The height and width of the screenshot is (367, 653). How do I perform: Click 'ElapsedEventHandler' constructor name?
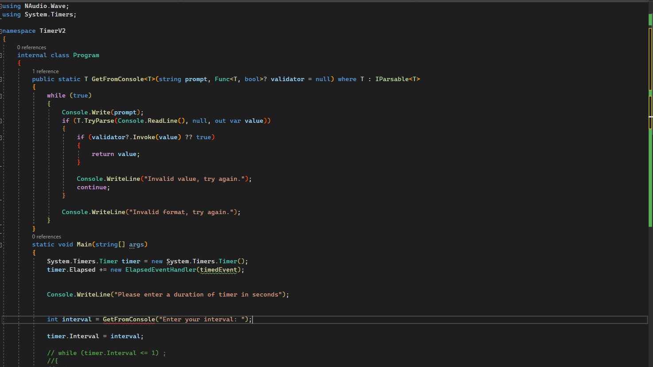point(160,270)
